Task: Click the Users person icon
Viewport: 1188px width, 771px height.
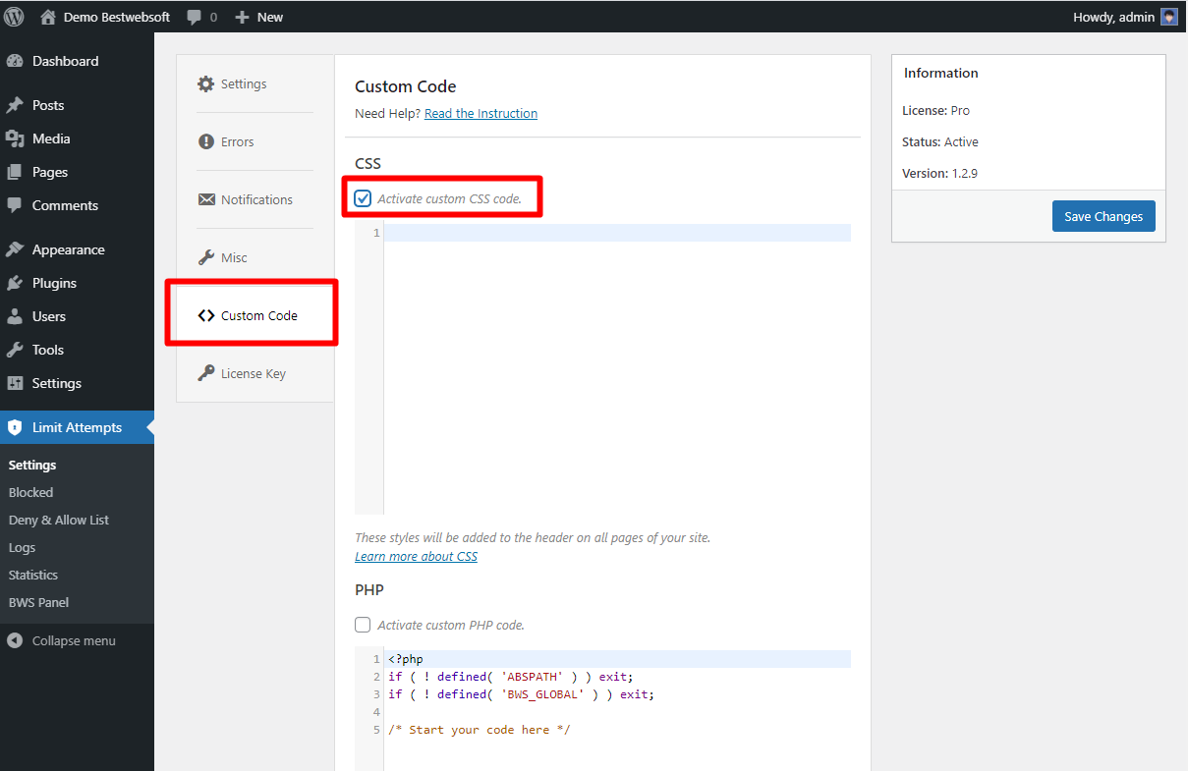Action: [x=15, y=316]
